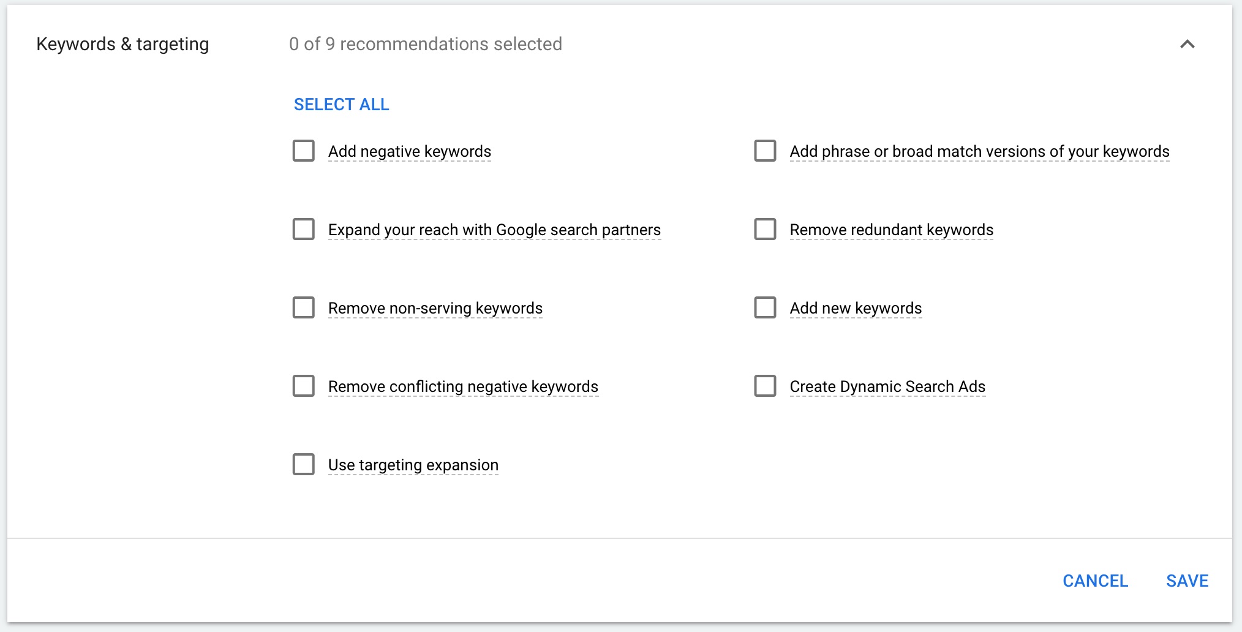Click the Keywords & targeting section heading
Viewport: 1242px width, 632px height.
pos(123,44)
